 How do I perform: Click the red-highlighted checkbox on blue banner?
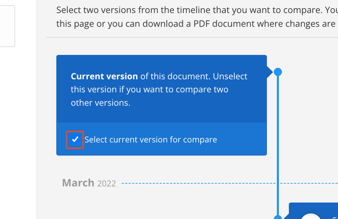(75, 139)
